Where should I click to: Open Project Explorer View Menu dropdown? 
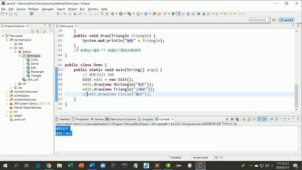tap(51, 31)
